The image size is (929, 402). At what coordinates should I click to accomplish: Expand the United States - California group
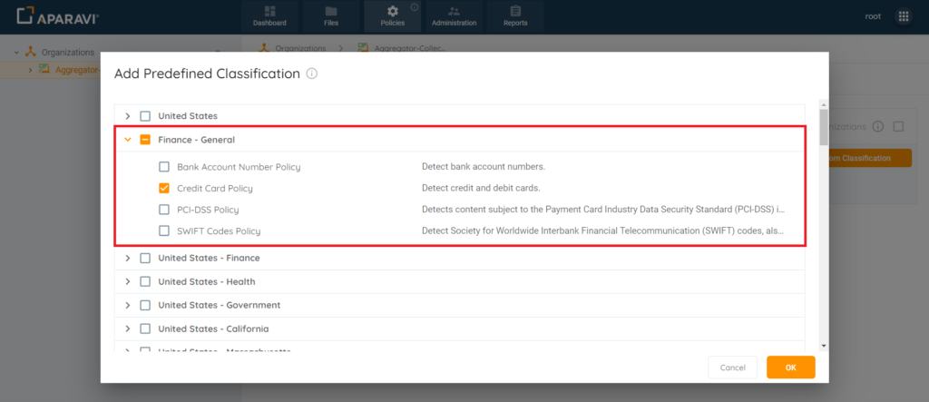tap(127, 328)
